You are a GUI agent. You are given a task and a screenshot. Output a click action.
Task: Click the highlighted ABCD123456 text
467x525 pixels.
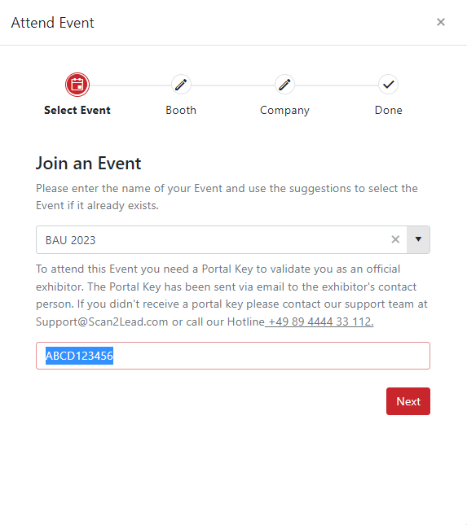coord(79,356)
